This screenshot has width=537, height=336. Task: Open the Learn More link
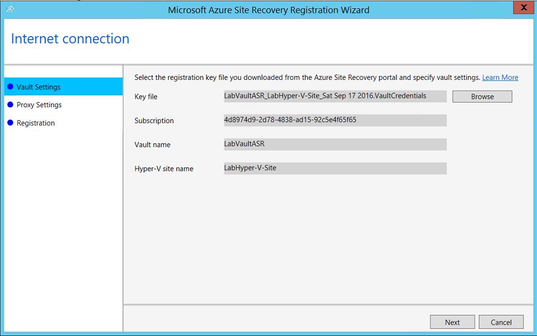pyautogui.click(x=500, y=77)
